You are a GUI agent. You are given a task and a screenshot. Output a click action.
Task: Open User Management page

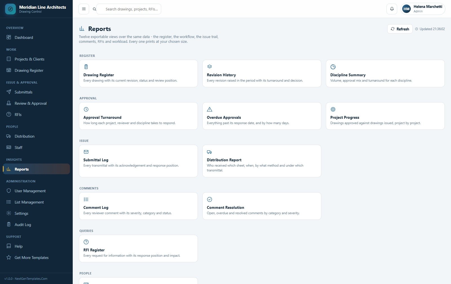tap(36, 191)
